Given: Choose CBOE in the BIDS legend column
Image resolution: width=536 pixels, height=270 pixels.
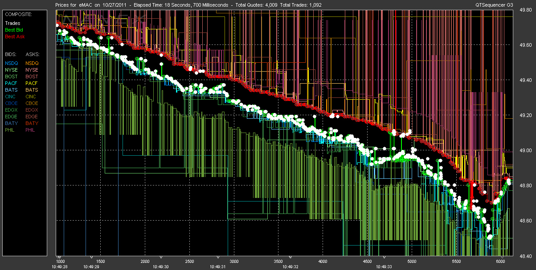Looking at the screenshot, I should (x=12, y=103).
